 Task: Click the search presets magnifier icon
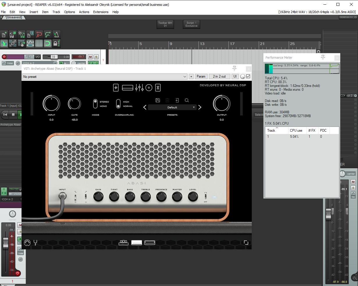point(187,100)
